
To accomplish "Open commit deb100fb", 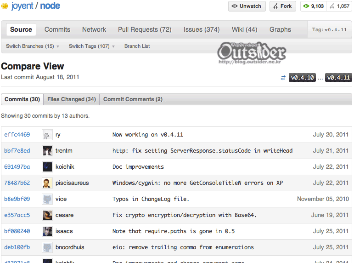I will coord(17,247).
